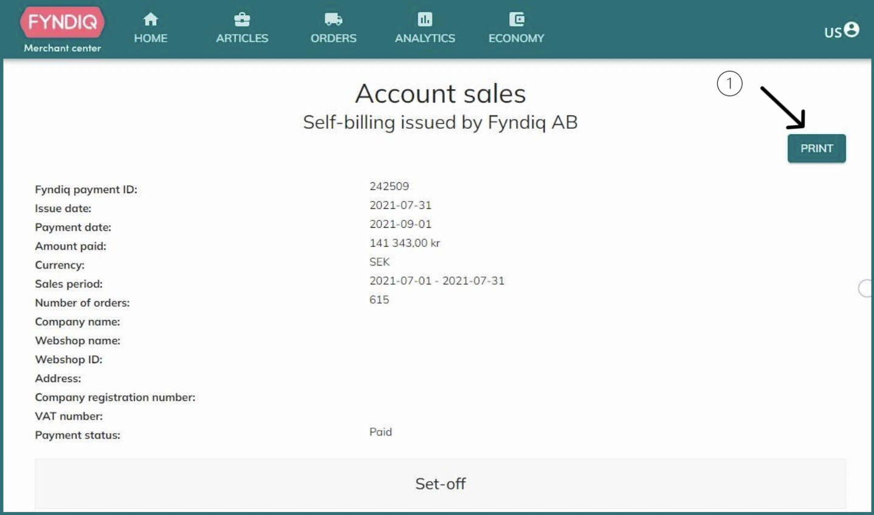
Task: Open the ORDERS menu label
Action: click(333, 38)
